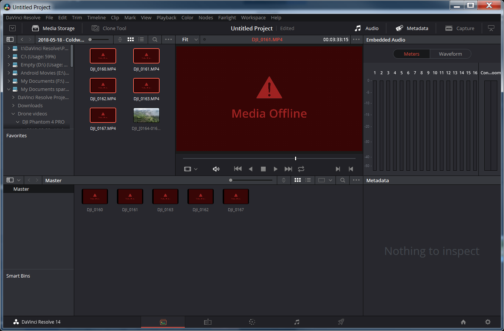Select the drone landscape clip thumbnail

click(x=146, y=115)
